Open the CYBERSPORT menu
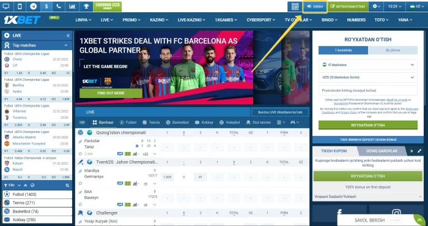Image resolution: width=428 pixels, height=226 pixels. pos(260,20)
